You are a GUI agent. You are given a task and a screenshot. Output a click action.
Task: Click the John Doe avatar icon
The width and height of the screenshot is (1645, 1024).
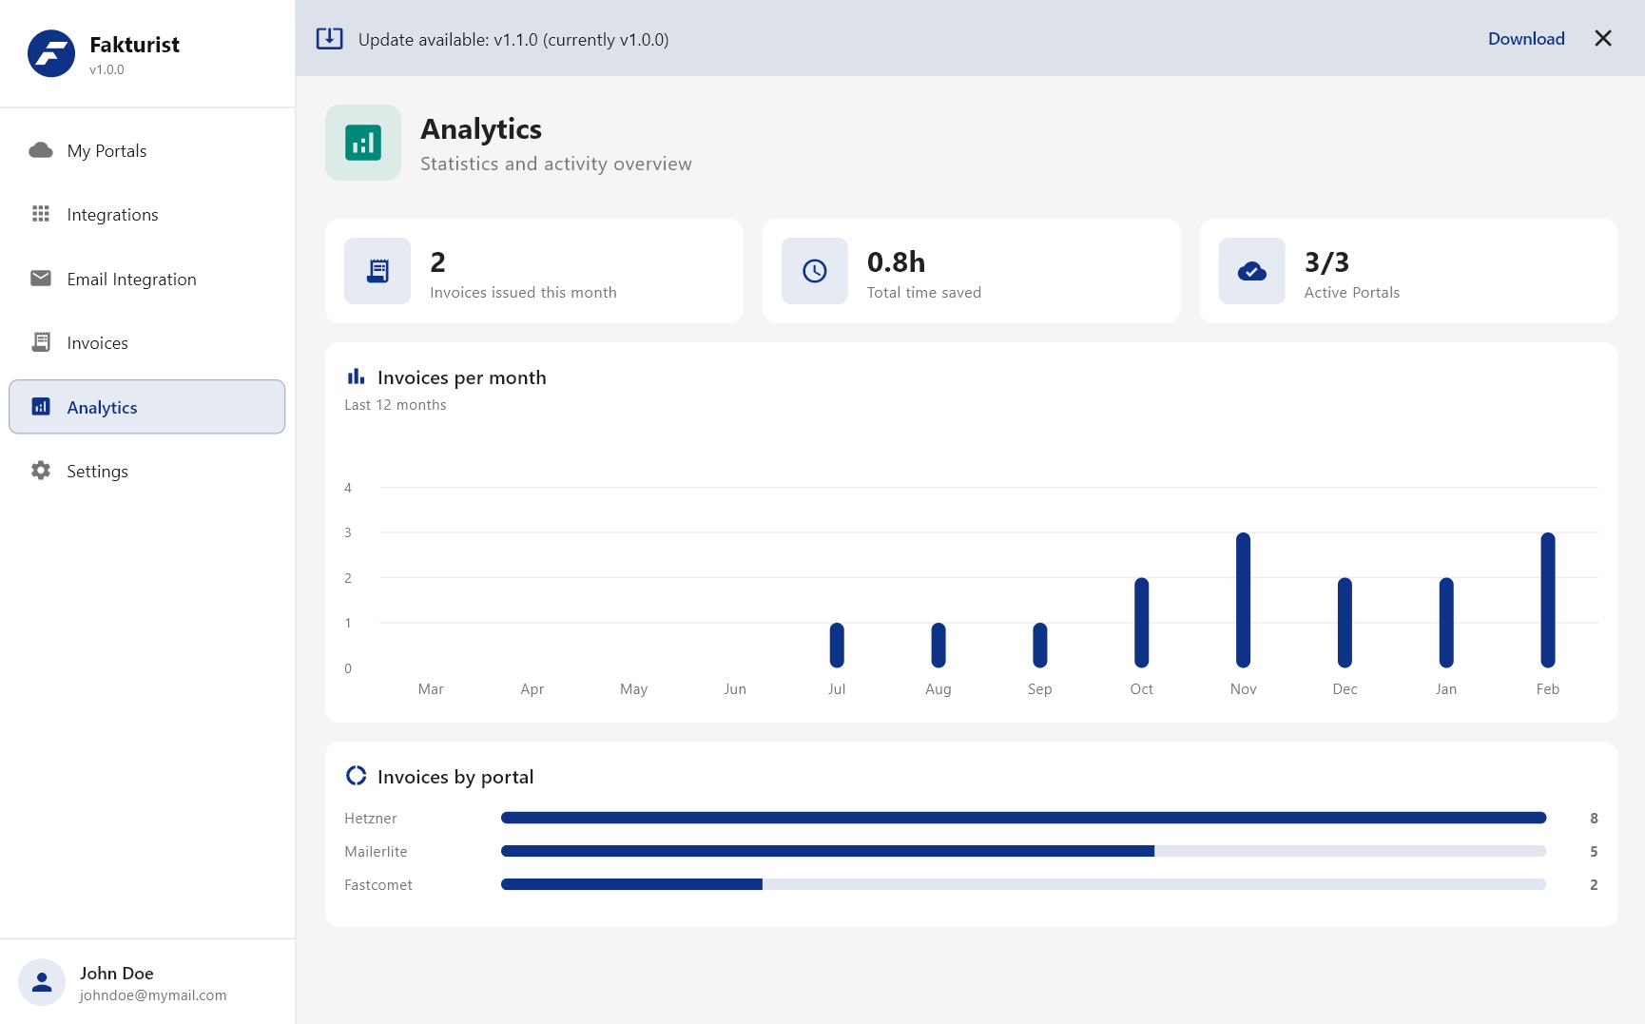tap(42, 982)
